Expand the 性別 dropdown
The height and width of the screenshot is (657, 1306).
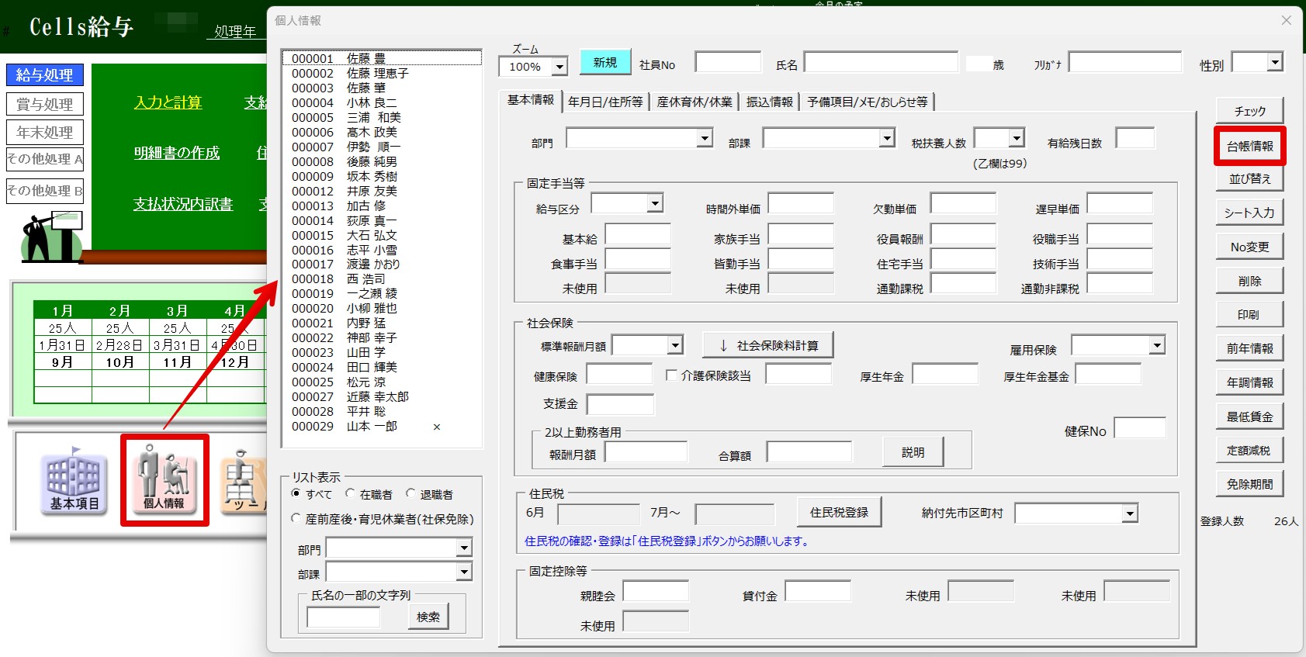pos(1275,62)
